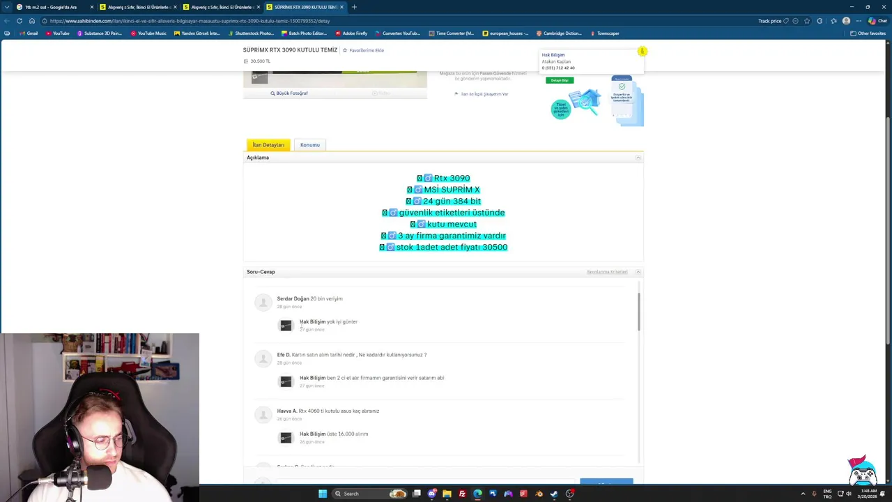Open the Gmail bookmark
The width and height of the screenshot is (892, 502).
(29, 33)
